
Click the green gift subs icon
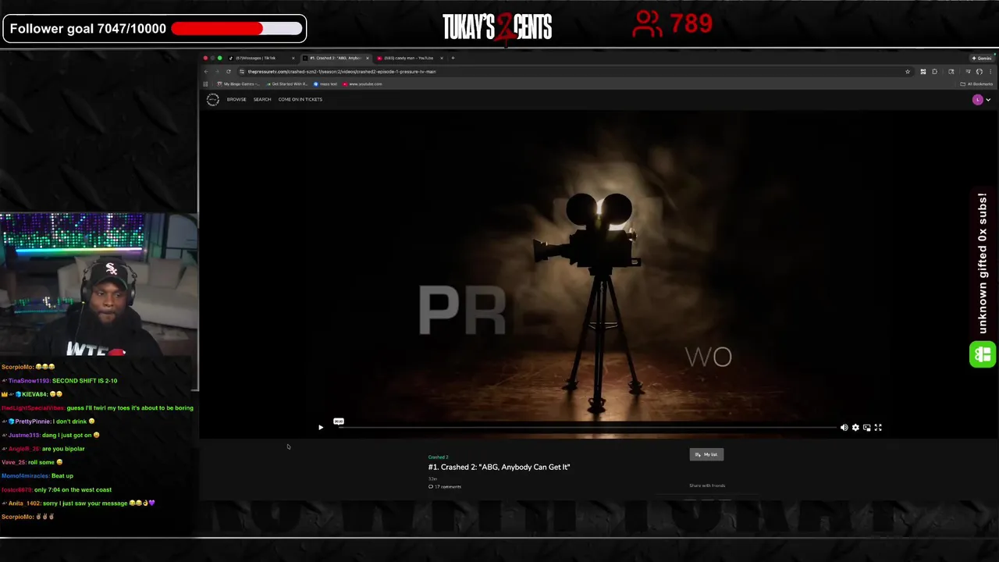983,354
